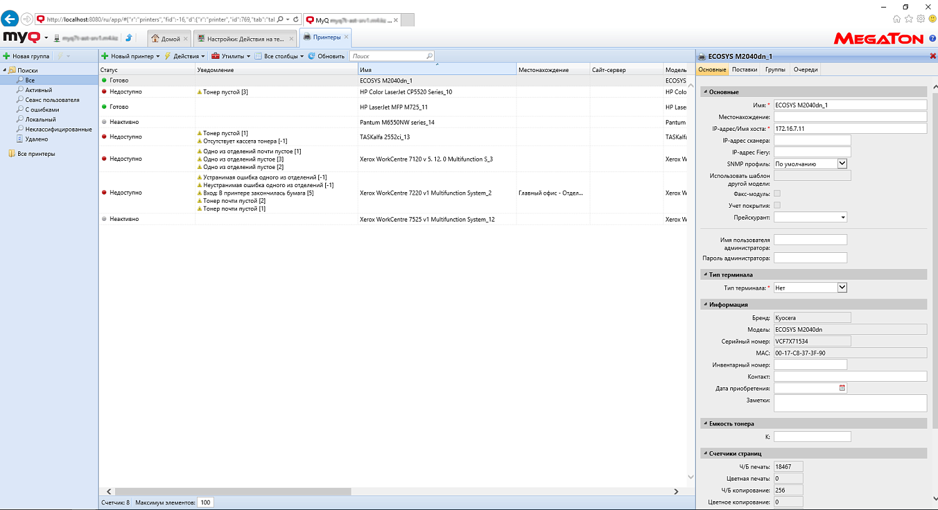Refresh page using address bar reload icon
Screen dimensions: 938x510
(x=296, y=19)
